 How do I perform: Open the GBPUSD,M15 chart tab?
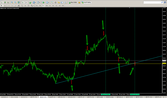(x=62, y=97)
